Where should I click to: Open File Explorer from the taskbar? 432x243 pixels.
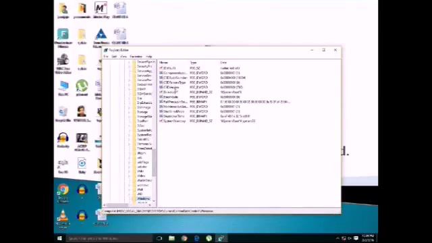(171, 238)
